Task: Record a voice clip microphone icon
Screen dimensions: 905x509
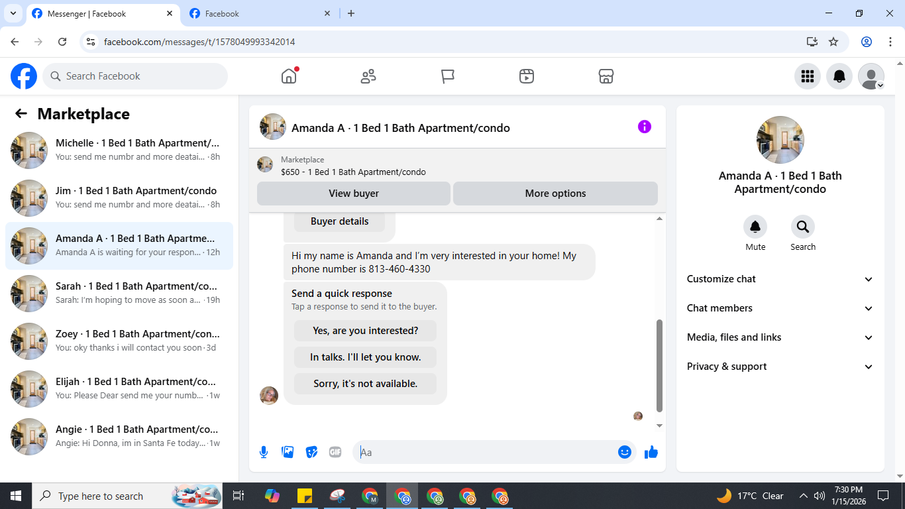Action: (264, 452)
